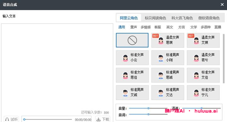Image resolution: width=227 pixels, height=122 pixels.
Task: Click the 还可输入字数: 800 counter text
Action: (95, 112)
